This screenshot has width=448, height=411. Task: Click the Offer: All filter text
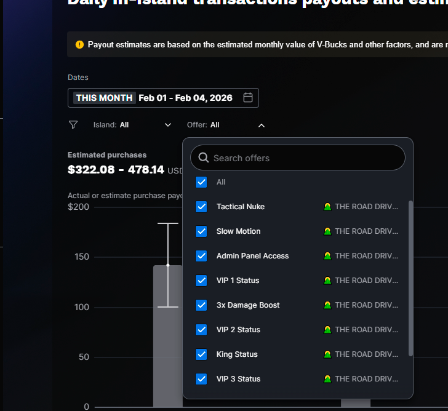pyautogui.click(x=203, y=125)
